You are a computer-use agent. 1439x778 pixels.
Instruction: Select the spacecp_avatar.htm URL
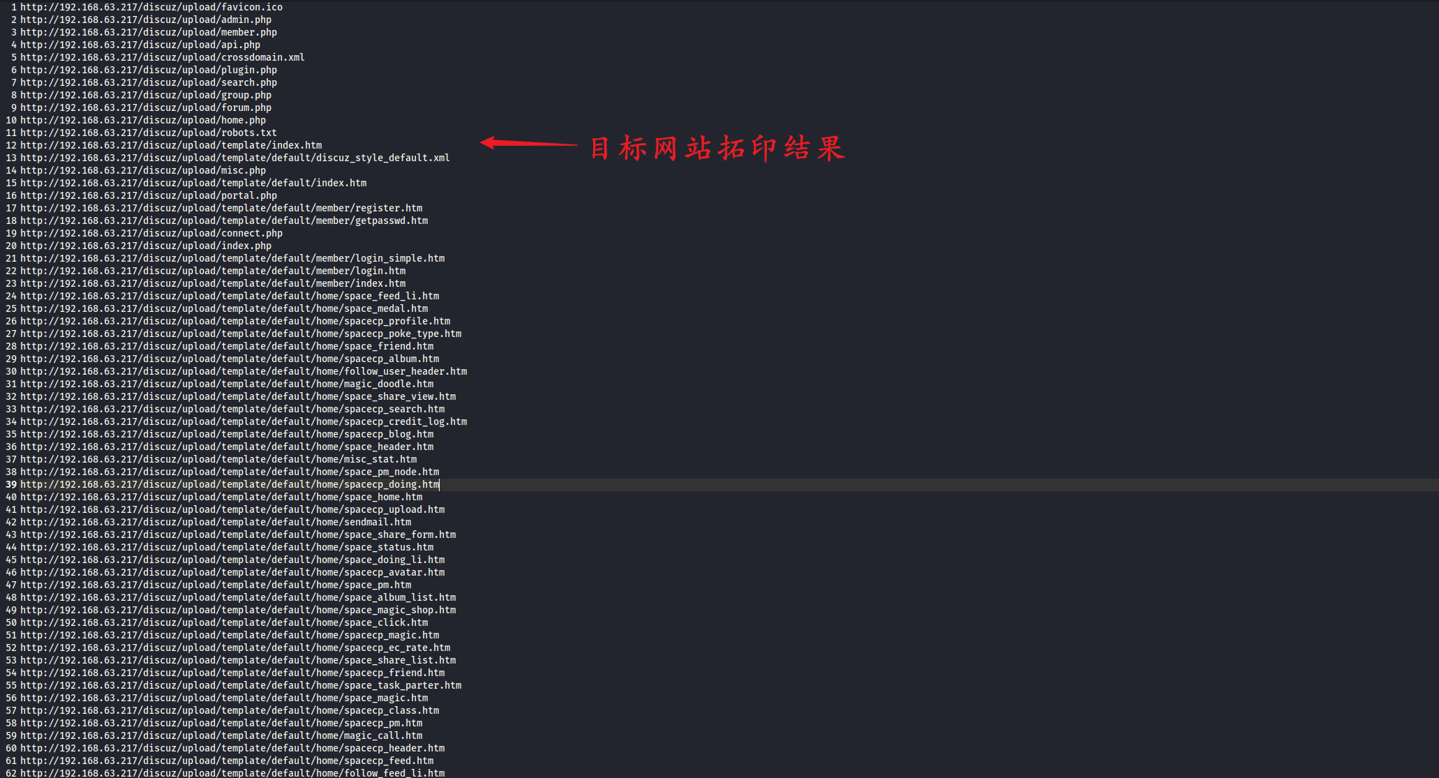click(x=232, y=572)
